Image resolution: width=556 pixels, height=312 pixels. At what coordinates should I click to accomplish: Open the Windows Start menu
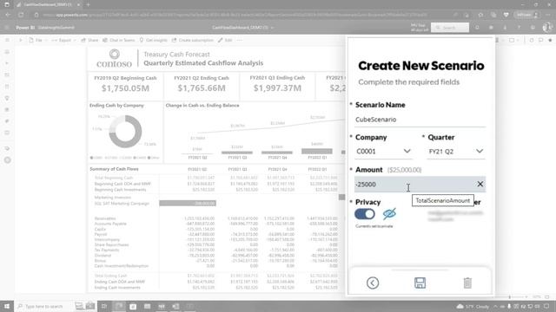(7, 306)
